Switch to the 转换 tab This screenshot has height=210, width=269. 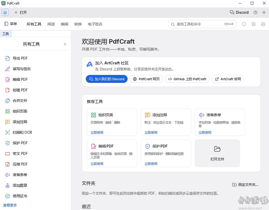point(78,24)
